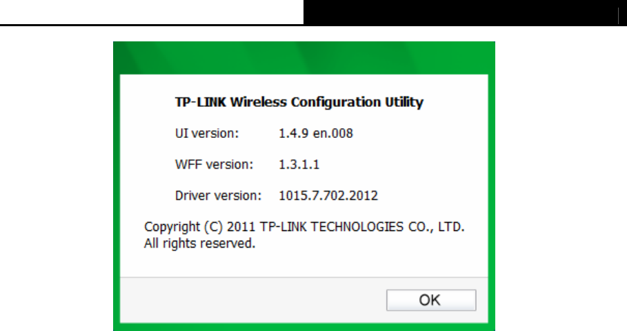Select the UI version label
This screenshot has height=331, width=627.
(x=207, y=133)
